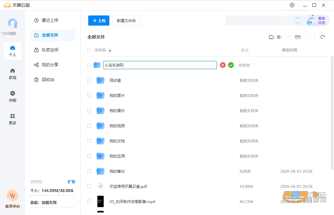Click the PDF file icon
The image size is (334, 215).
tap(100, 186)
